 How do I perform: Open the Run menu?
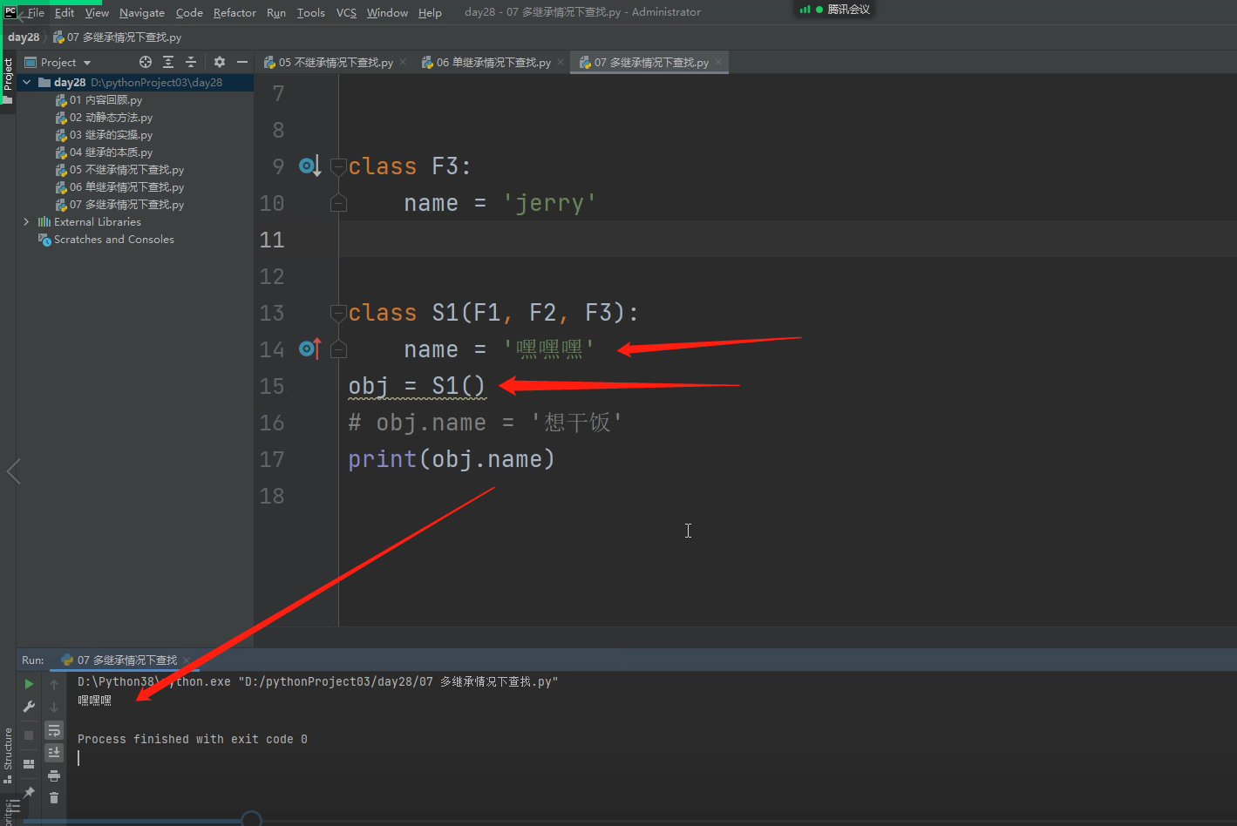[x=276, y=12]
